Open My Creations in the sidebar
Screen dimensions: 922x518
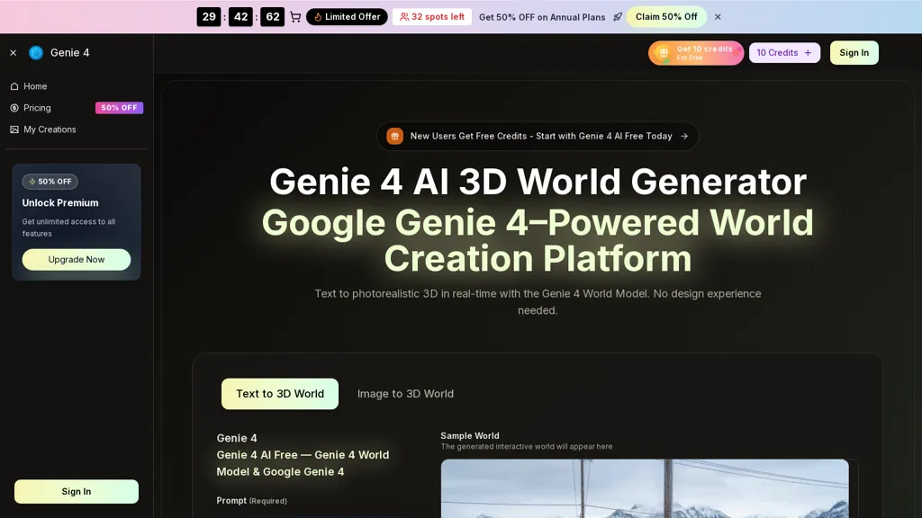point(77,129)
